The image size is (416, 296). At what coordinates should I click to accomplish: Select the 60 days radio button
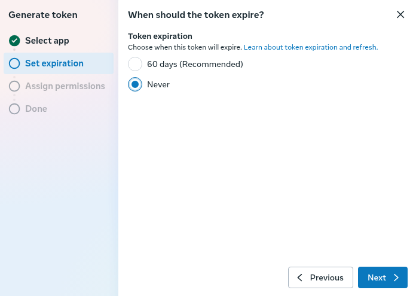135,64
